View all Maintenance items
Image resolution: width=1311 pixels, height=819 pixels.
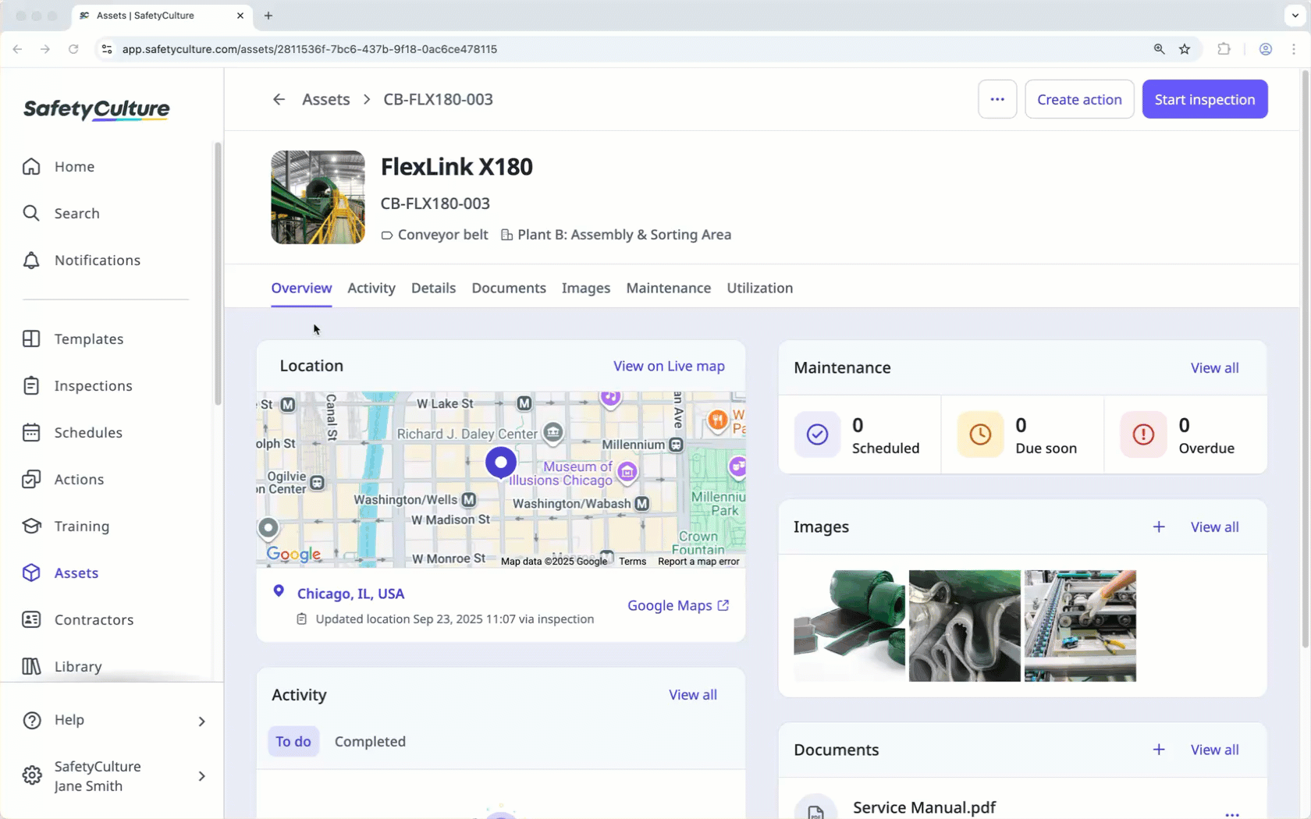click(x=1214, y=367)
